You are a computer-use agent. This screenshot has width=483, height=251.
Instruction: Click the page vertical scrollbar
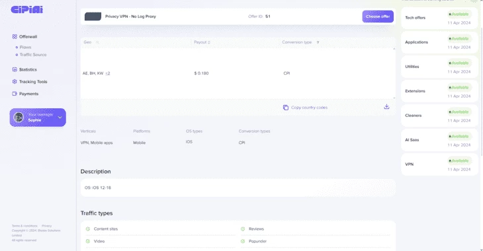481,92
